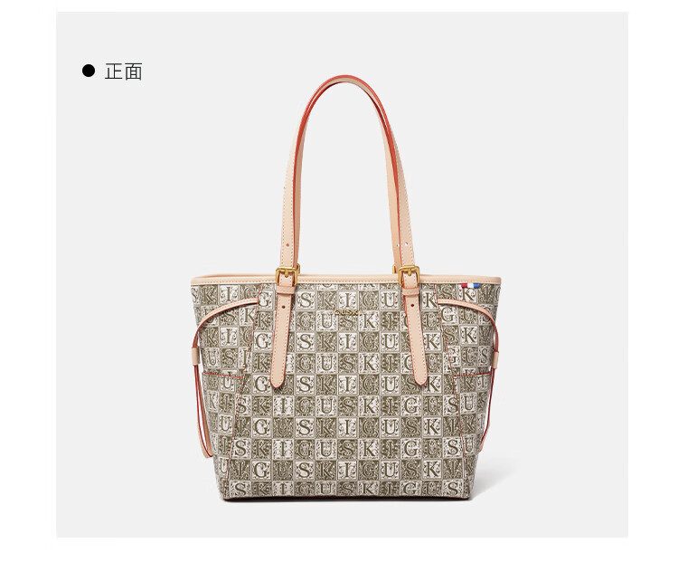Click the left gold buckle on bag

(287, 274)
